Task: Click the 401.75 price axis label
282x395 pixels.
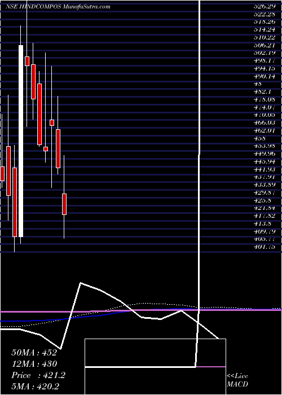Action: pos(264,247)
